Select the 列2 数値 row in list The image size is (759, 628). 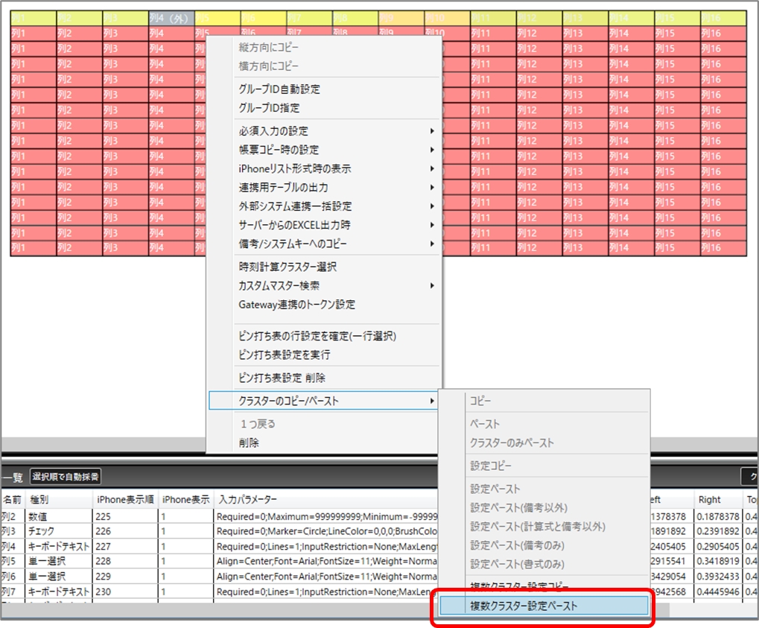(45, 516)
